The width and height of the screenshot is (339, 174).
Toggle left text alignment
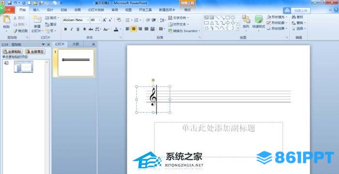coord(127,29)
